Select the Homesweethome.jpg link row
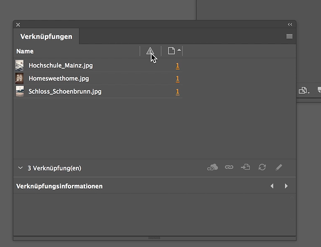 click(x=59, y=78)
